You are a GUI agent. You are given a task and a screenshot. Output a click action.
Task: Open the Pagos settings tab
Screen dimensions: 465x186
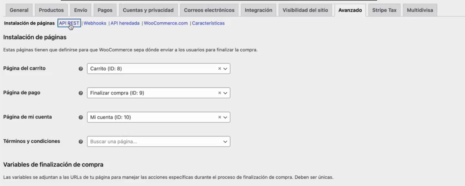tap(105, 10)
